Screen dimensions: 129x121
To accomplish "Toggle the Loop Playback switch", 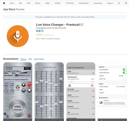I will [125, 70].
